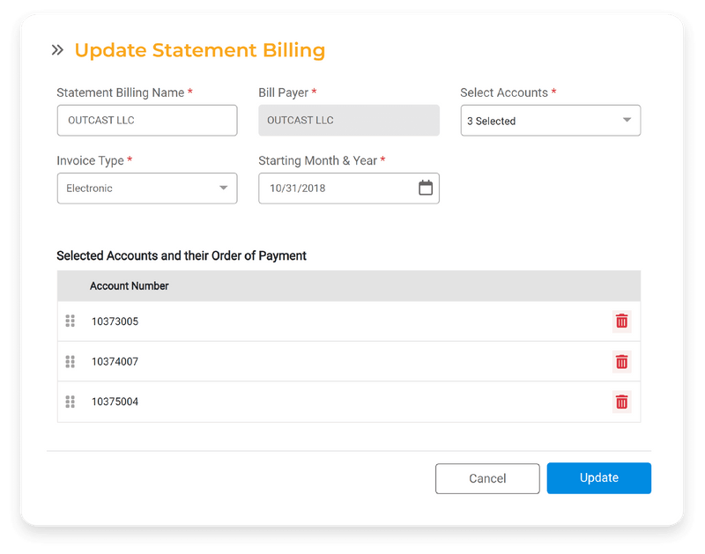Delete account 10373005 using trash icon
Image resolution: width=705 pixels, height=554 pixels.
(x=621, y=321)
